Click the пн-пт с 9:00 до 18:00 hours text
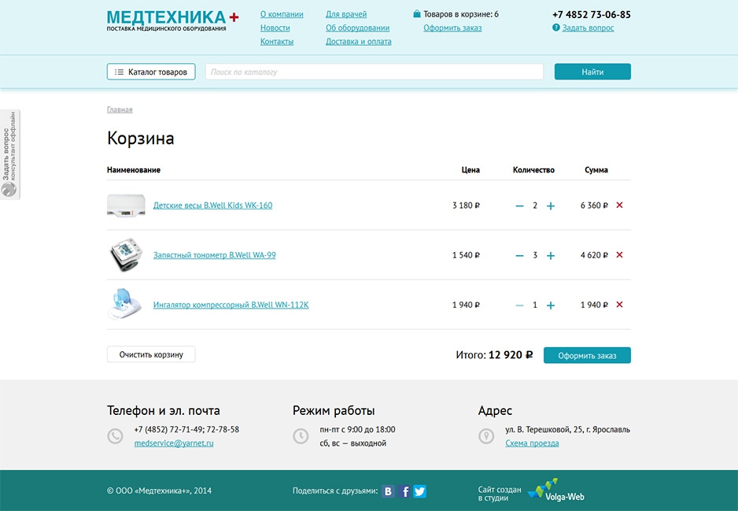738x511 pixels. click(x=357, y=430)
